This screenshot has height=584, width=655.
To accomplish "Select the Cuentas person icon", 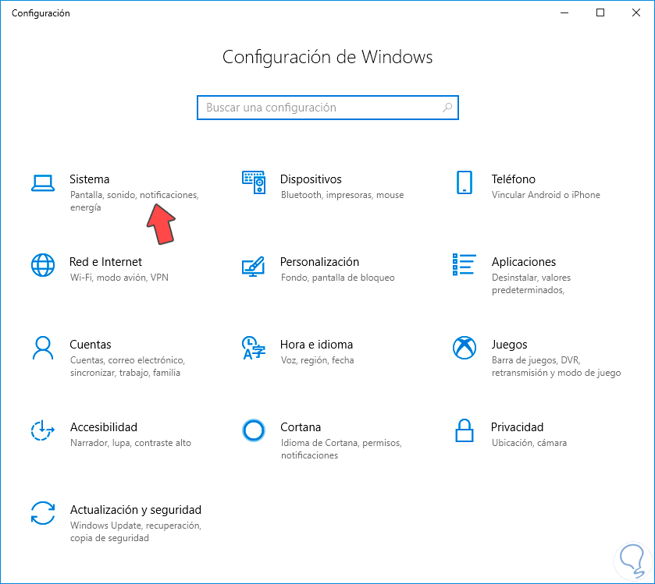I will click(42, 348).
